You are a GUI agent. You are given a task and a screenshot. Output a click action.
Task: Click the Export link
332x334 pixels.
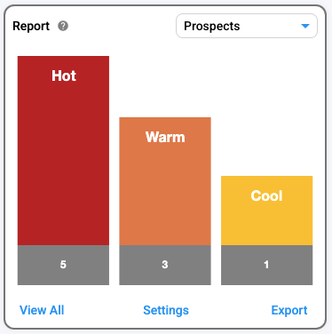point(289,310)
